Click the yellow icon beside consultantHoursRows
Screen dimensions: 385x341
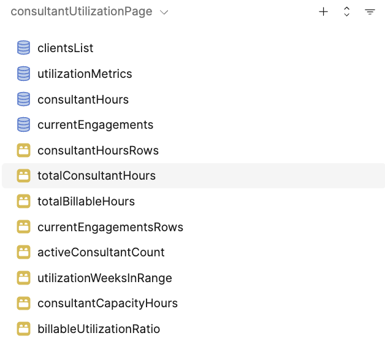tap(23, 150)
